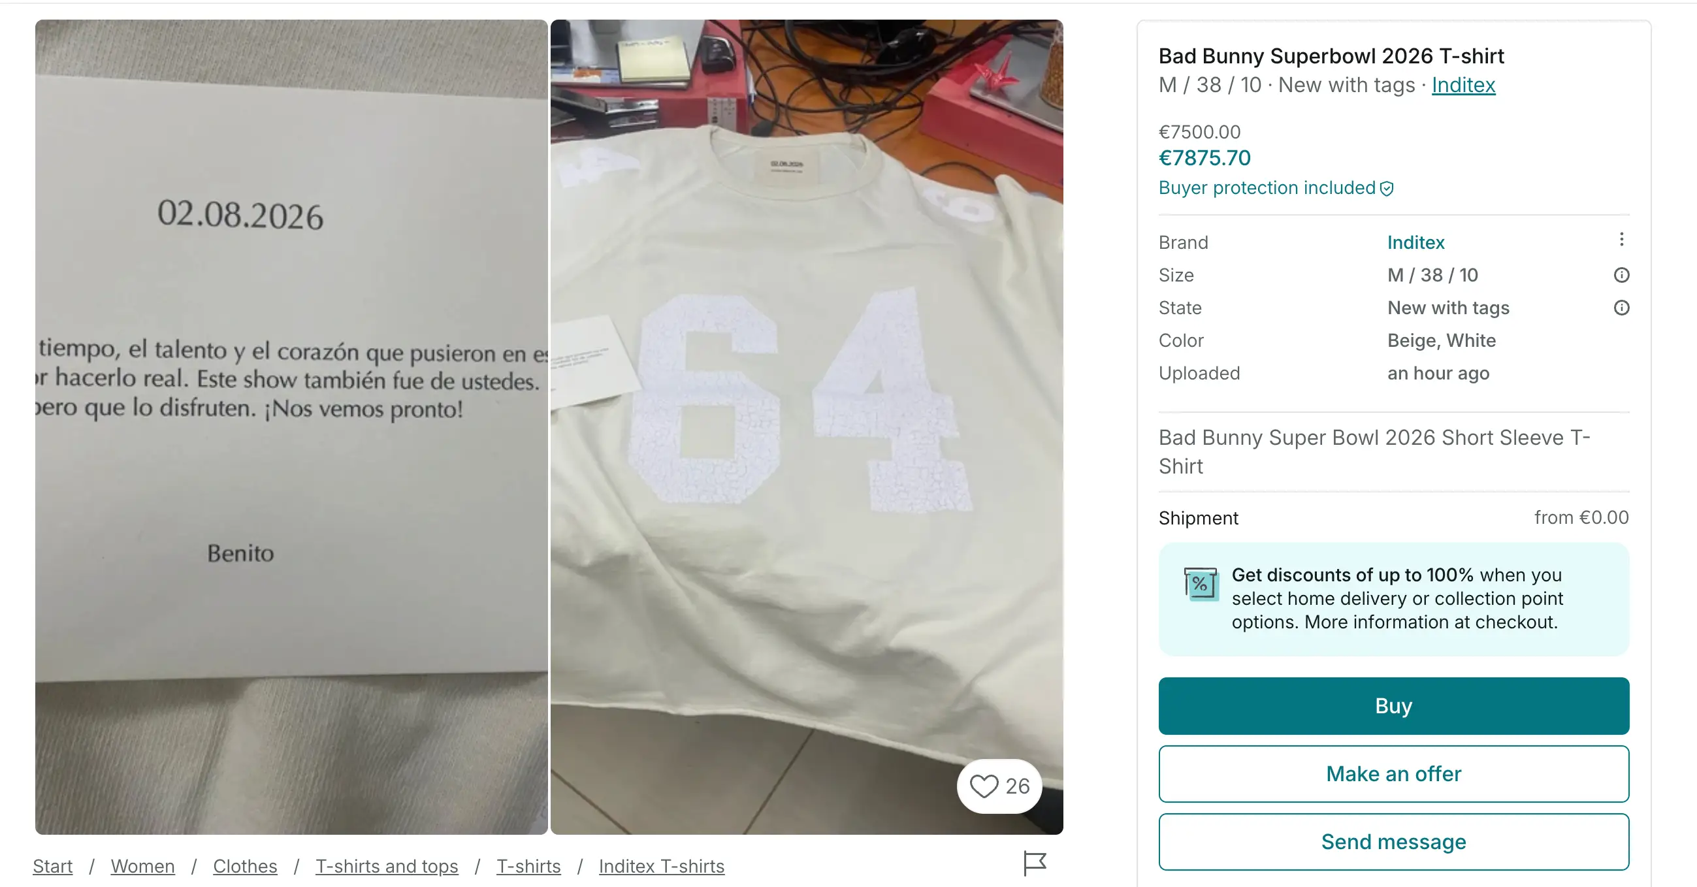Open the Women breadcrumb category
1697x887 pixels.
pos(142,866)
